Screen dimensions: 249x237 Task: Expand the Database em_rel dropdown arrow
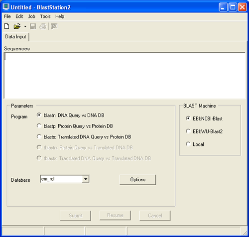[x=86, y=179]
